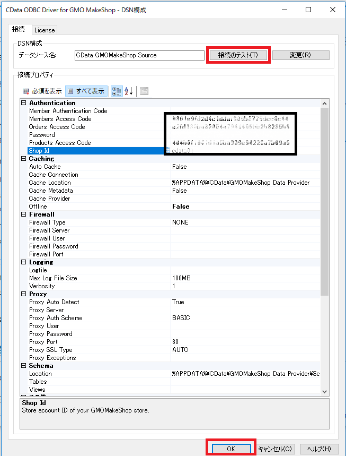Click the scrollbar down arrow
This screenshot has width=346, height=456.
click(x=324, y=392)
